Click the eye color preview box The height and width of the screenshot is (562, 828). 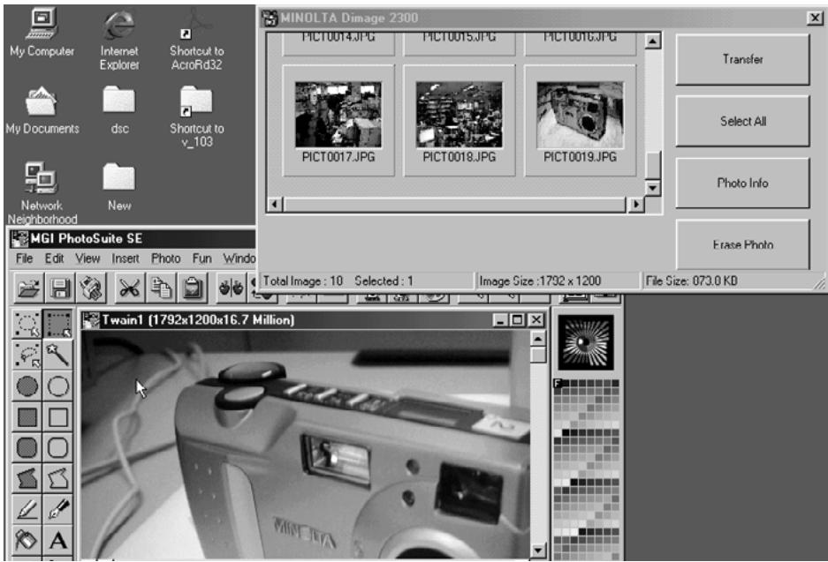pos(586,342)
